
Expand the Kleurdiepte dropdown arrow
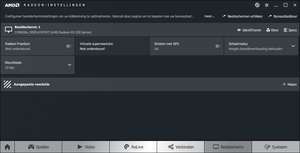[70, 65]
